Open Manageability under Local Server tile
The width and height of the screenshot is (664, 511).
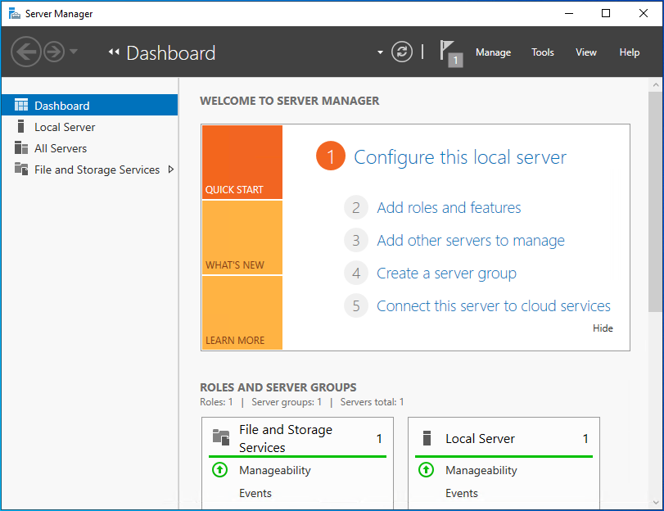(x=481, y=470)
